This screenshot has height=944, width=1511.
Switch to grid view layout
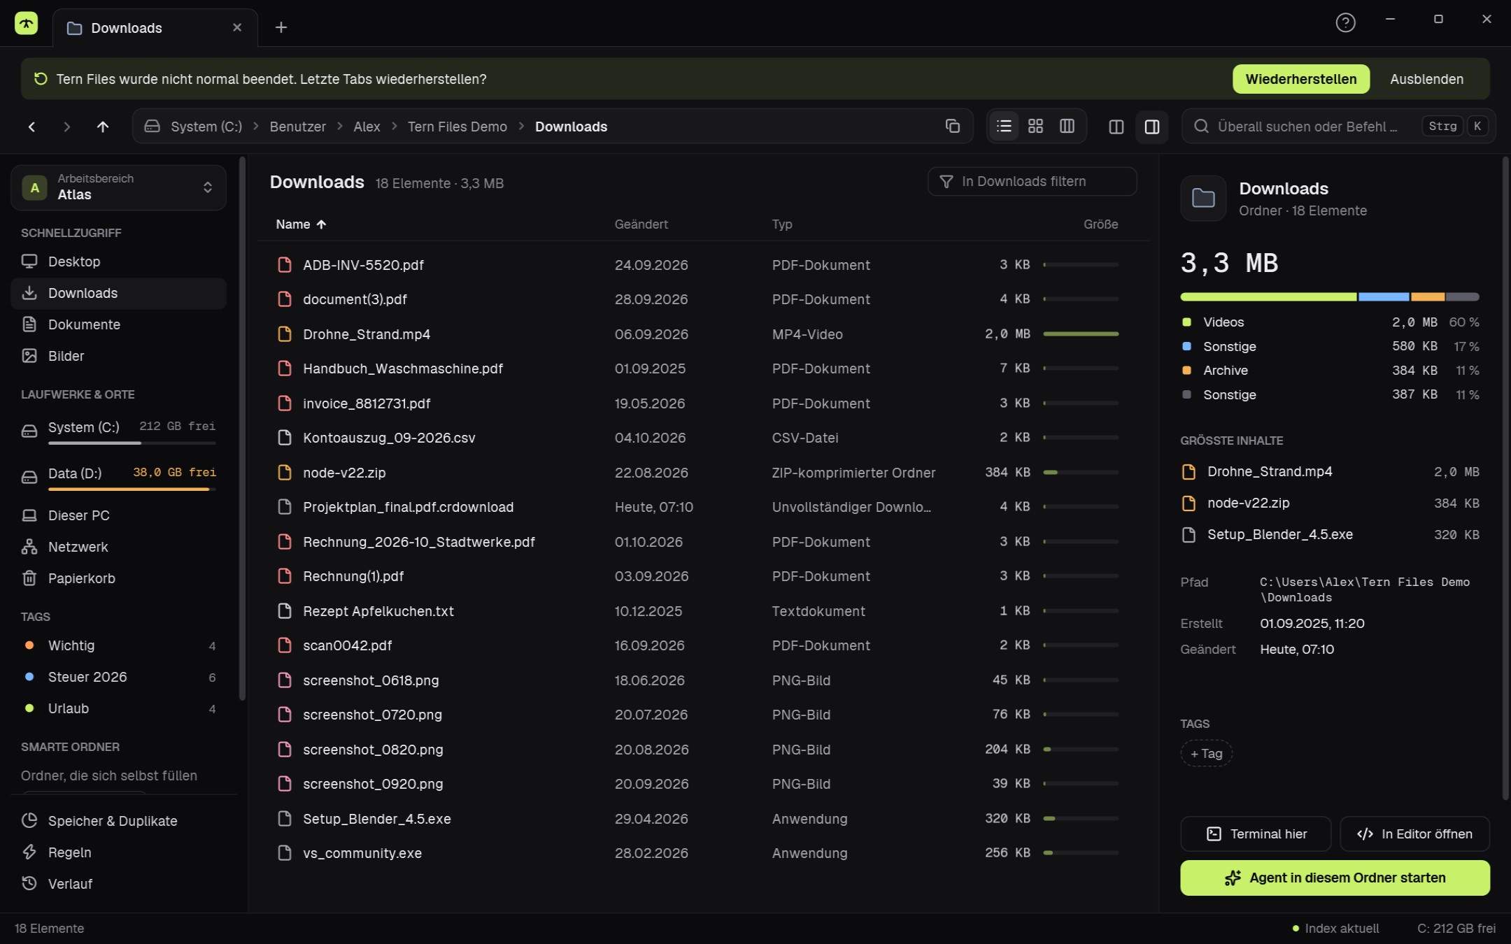point(1035,126)
